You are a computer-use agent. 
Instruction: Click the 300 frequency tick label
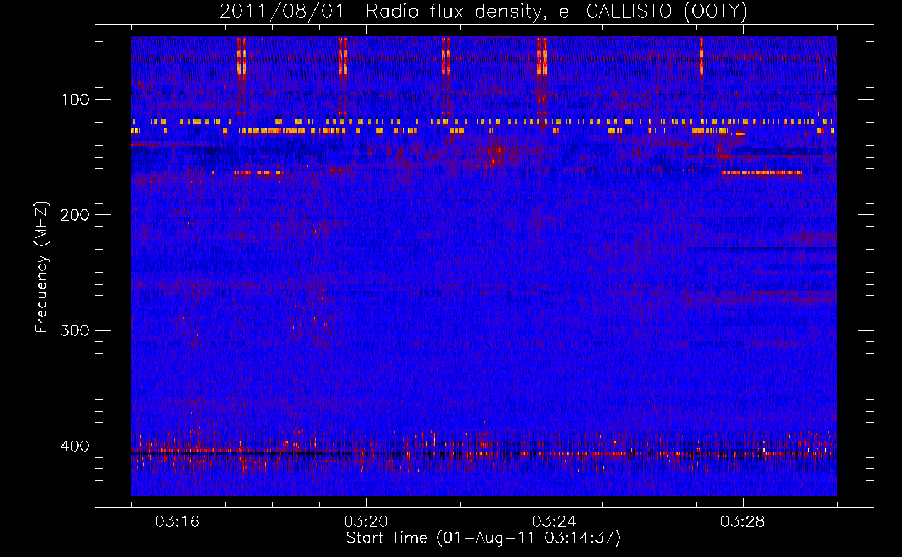(x=75, y=330)
